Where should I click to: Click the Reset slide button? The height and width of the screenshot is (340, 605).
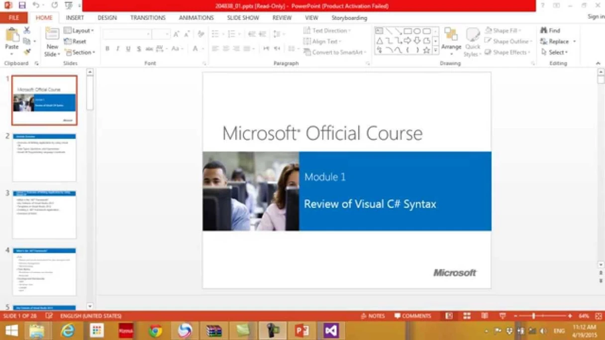point(75,41)
